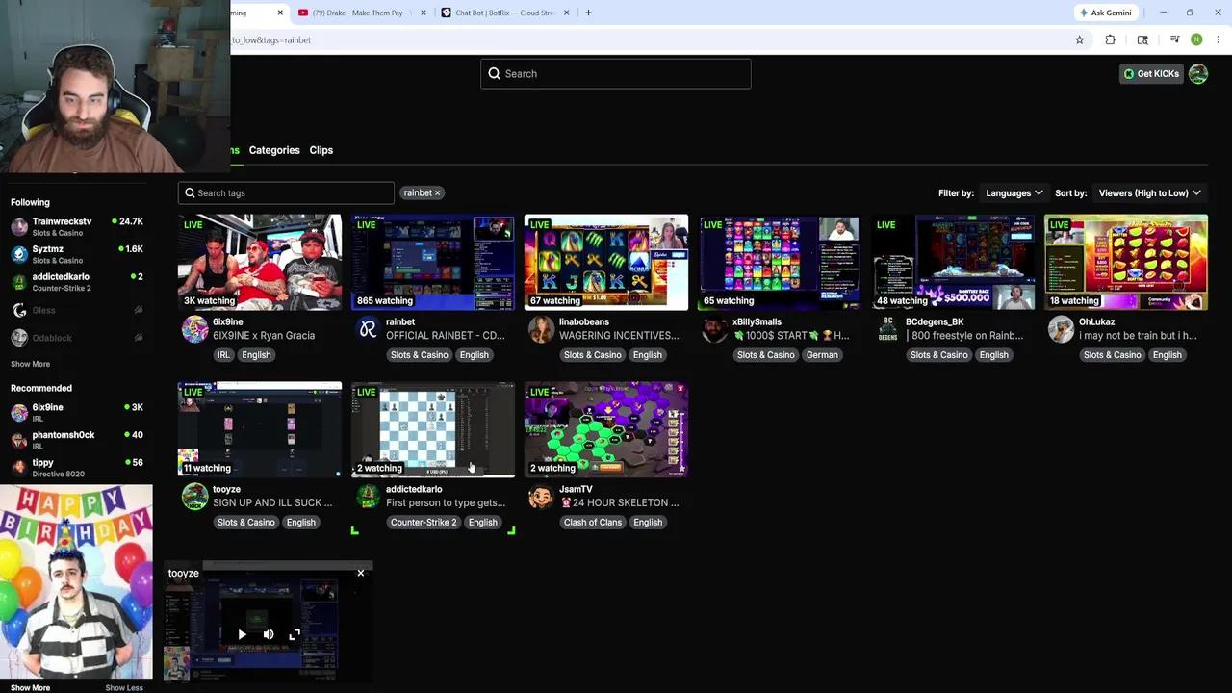Open the Languages filter dropdown

[x=1014, y=193]
